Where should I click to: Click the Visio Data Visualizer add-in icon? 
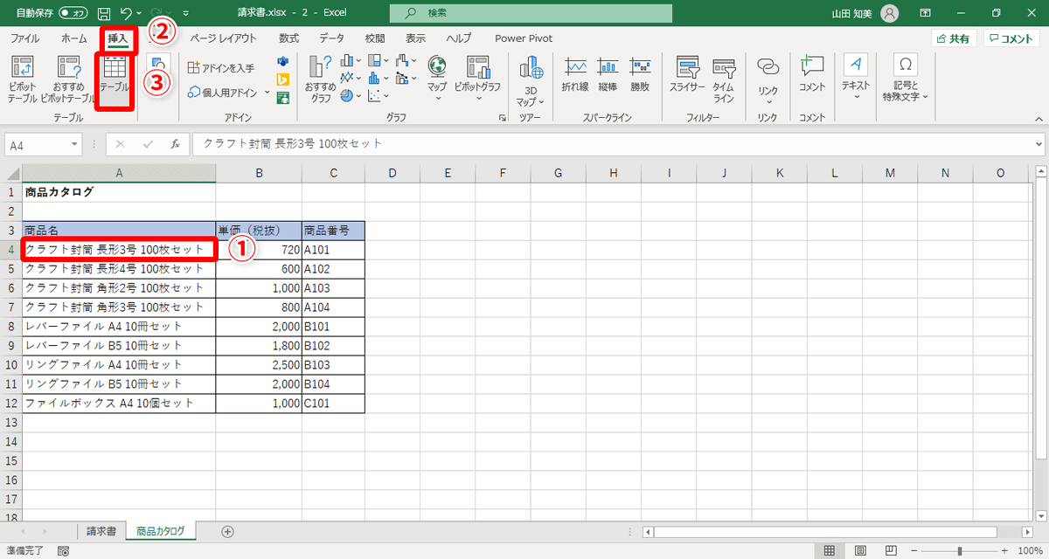pyautogui.click(x=282, y=60)
